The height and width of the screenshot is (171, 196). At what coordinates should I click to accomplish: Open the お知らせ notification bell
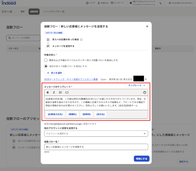tap(103, 3)
